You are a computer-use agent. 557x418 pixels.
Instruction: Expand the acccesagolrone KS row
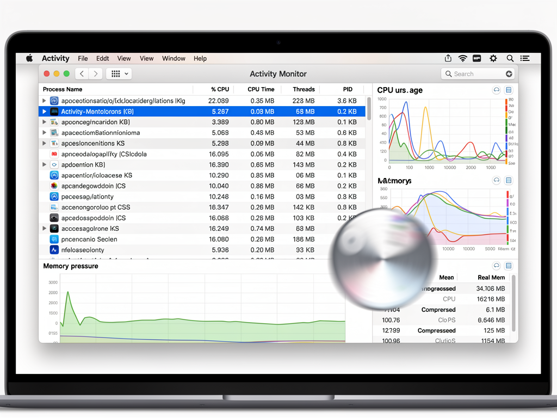click(x=44, y=229)
